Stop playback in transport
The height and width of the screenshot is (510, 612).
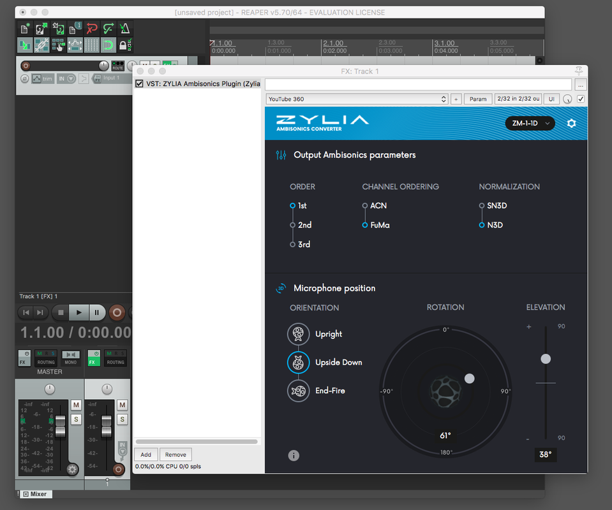61,312
